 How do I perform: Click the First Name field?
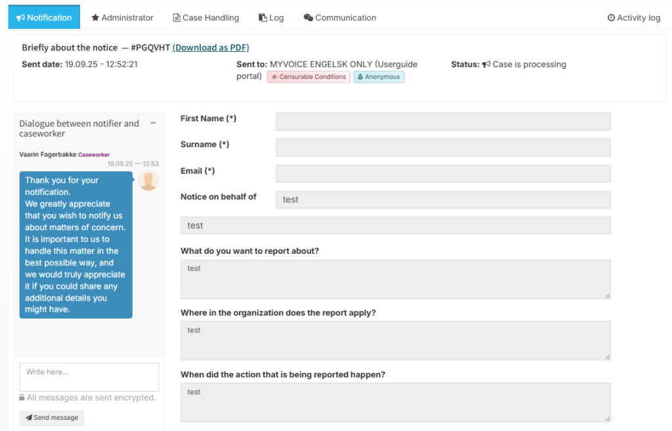coord(443,121)
